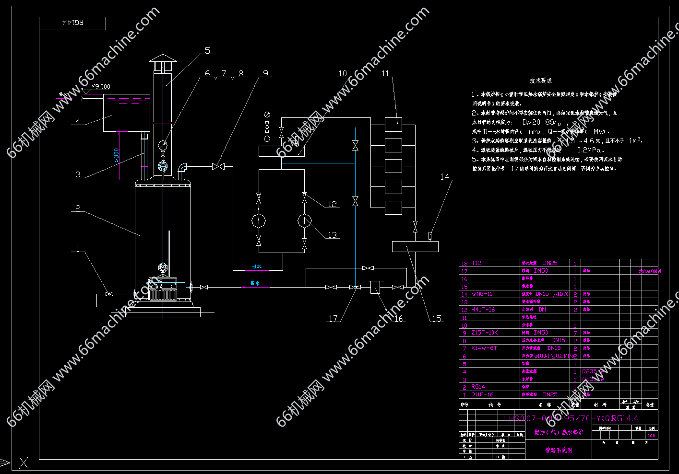Select the water distributor box at callout 10
Screen dimensions: 679x474
281,151
